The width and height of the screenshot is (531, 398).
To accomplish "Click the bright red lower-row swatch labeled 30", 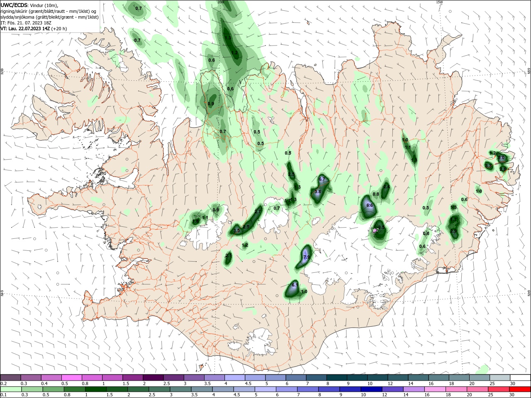I will pyautogui.click(x=520, y=389).
